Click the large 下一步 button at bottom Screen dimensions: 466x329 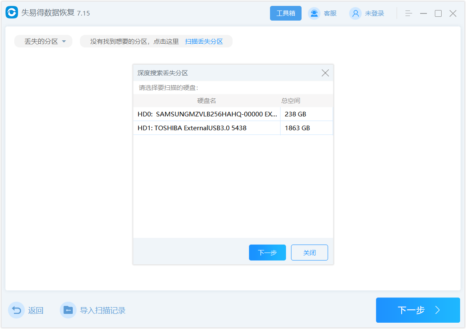(418, 310)
